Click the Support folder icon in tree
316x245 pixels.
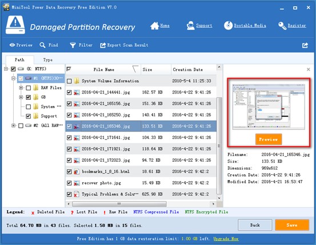(35, 116)
